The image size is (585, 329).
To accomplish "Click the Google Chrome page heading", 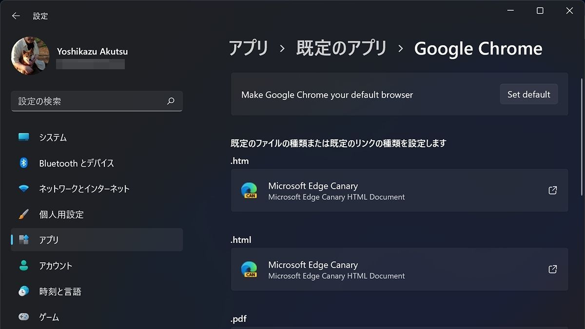I will pyautogui.click(x=478, y=48).
